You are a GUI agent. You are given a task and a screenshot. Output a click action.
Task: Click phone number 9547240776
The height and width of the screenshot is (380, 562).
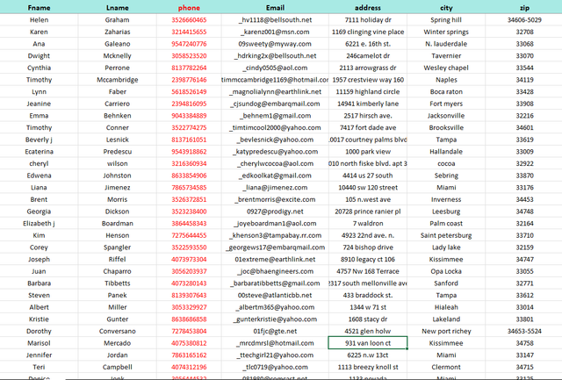pos(189,44)
